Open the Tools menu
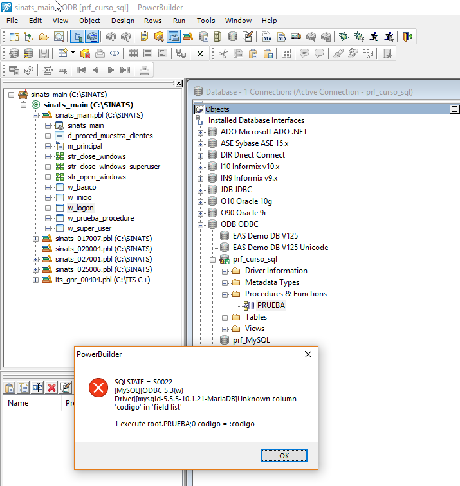Image resolution: width=460 pixels, height=486 pixels. tap(206, 21)
